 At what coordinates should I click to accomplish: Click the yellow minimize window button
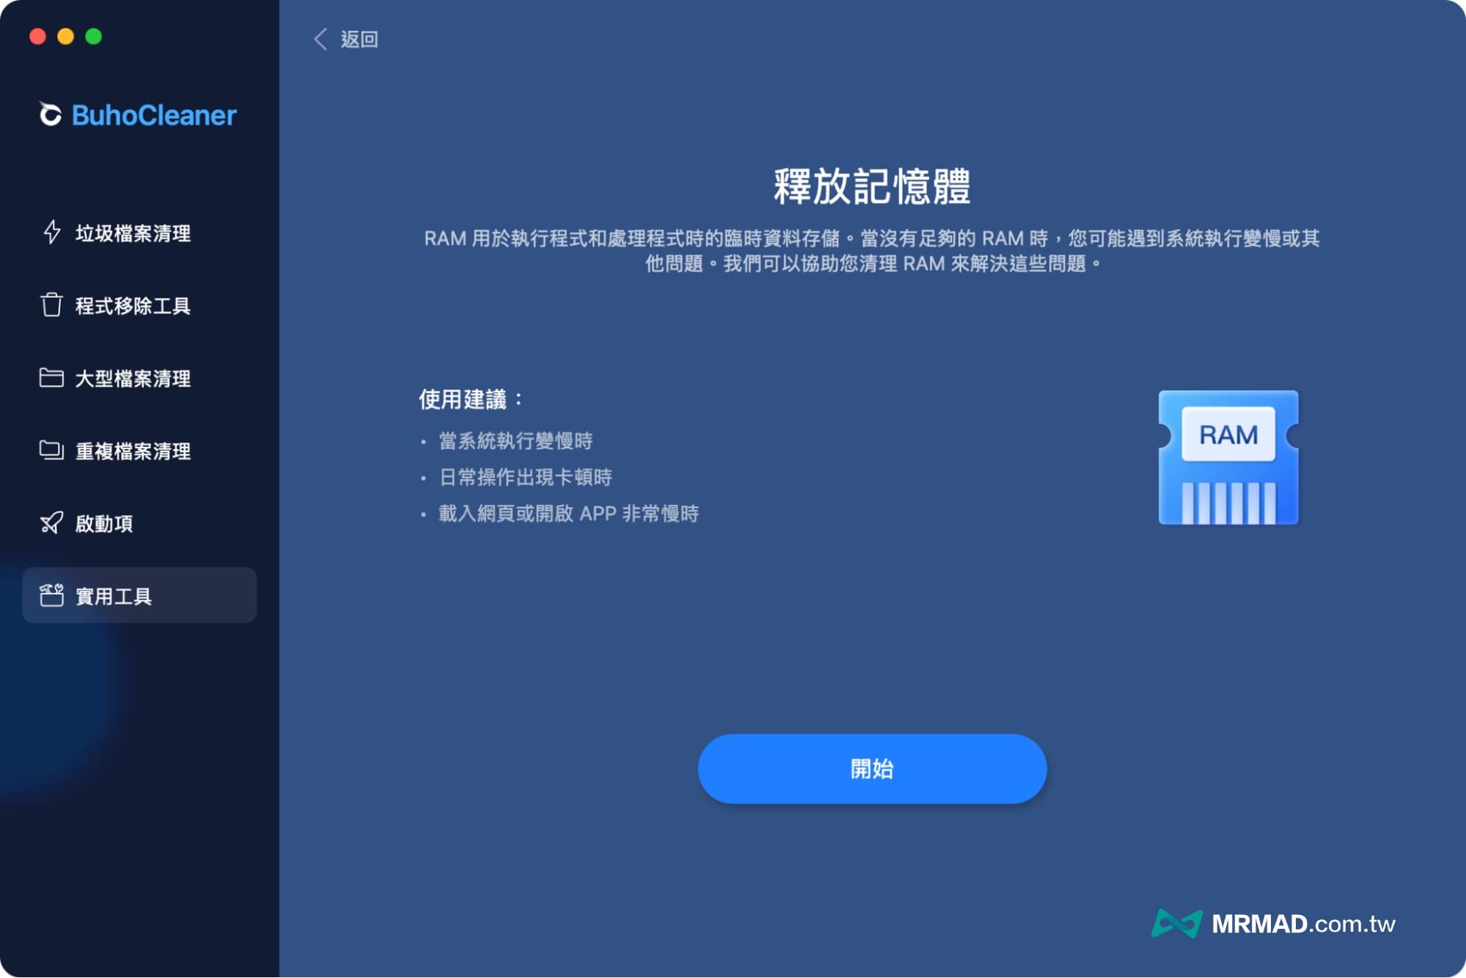coord(65,36)
